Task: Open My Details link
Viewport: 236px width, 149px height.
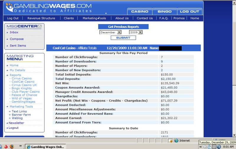Action: tap(17, 70)
